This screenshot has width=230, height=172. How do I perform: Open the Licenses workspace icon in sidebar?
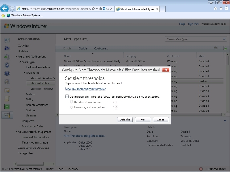(7, 90)
